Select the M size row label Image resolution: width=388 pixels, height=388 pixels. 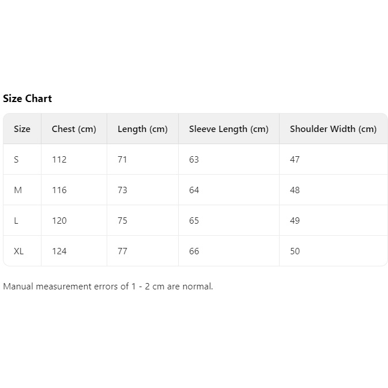coord(18,190)
